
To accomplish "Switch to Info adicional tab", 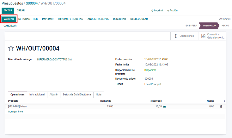I will click(x=37, y=94).
